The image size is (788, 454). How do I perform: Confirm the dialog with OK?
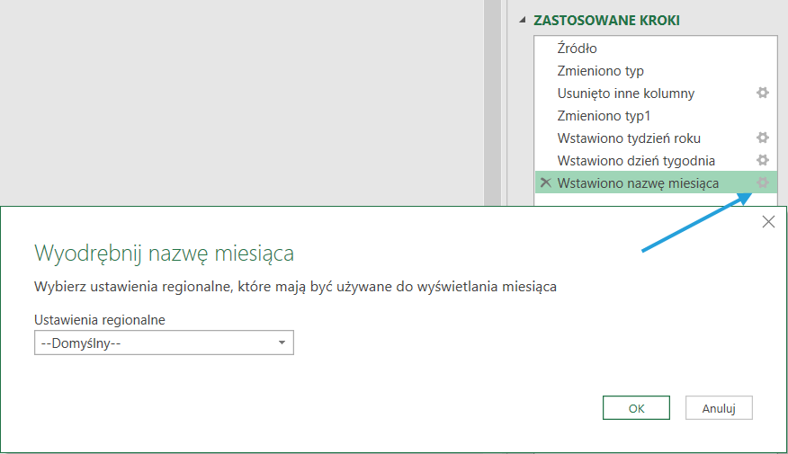click(636, 408)
